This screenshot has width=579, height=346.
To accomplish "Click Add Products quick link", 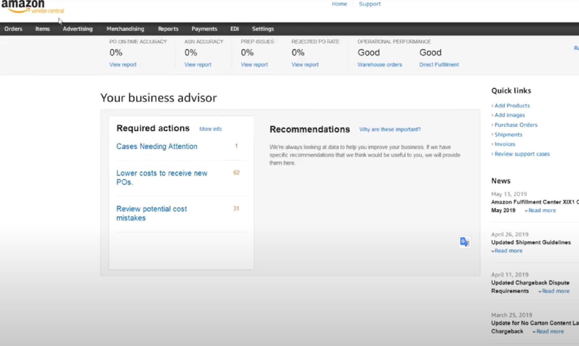I will (x=512, y=105).
